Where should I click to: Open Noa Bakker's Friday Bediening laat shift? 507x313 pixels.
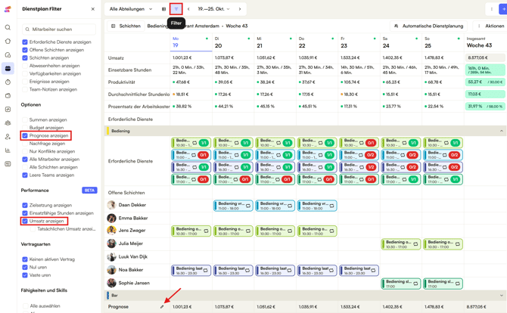(359, 271)
